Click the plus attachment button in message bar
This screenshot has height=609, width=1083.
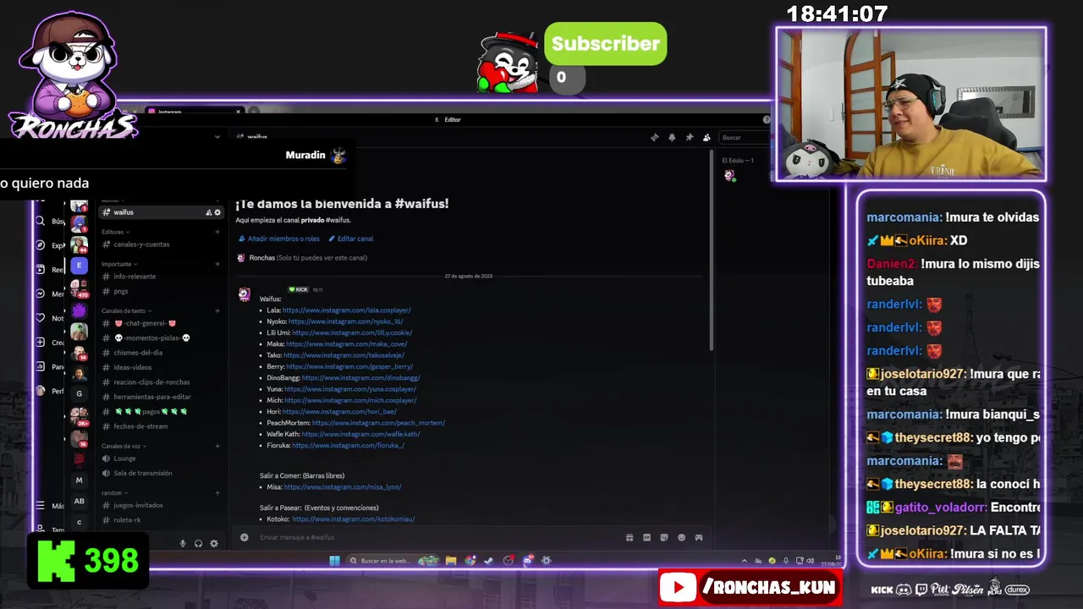pyautogui.click(x=245, y=537)
